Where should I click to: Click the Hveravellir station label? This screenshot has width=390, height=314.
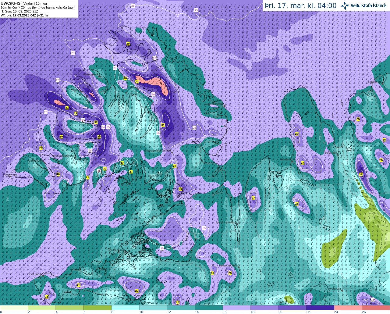tap(335, 288)
